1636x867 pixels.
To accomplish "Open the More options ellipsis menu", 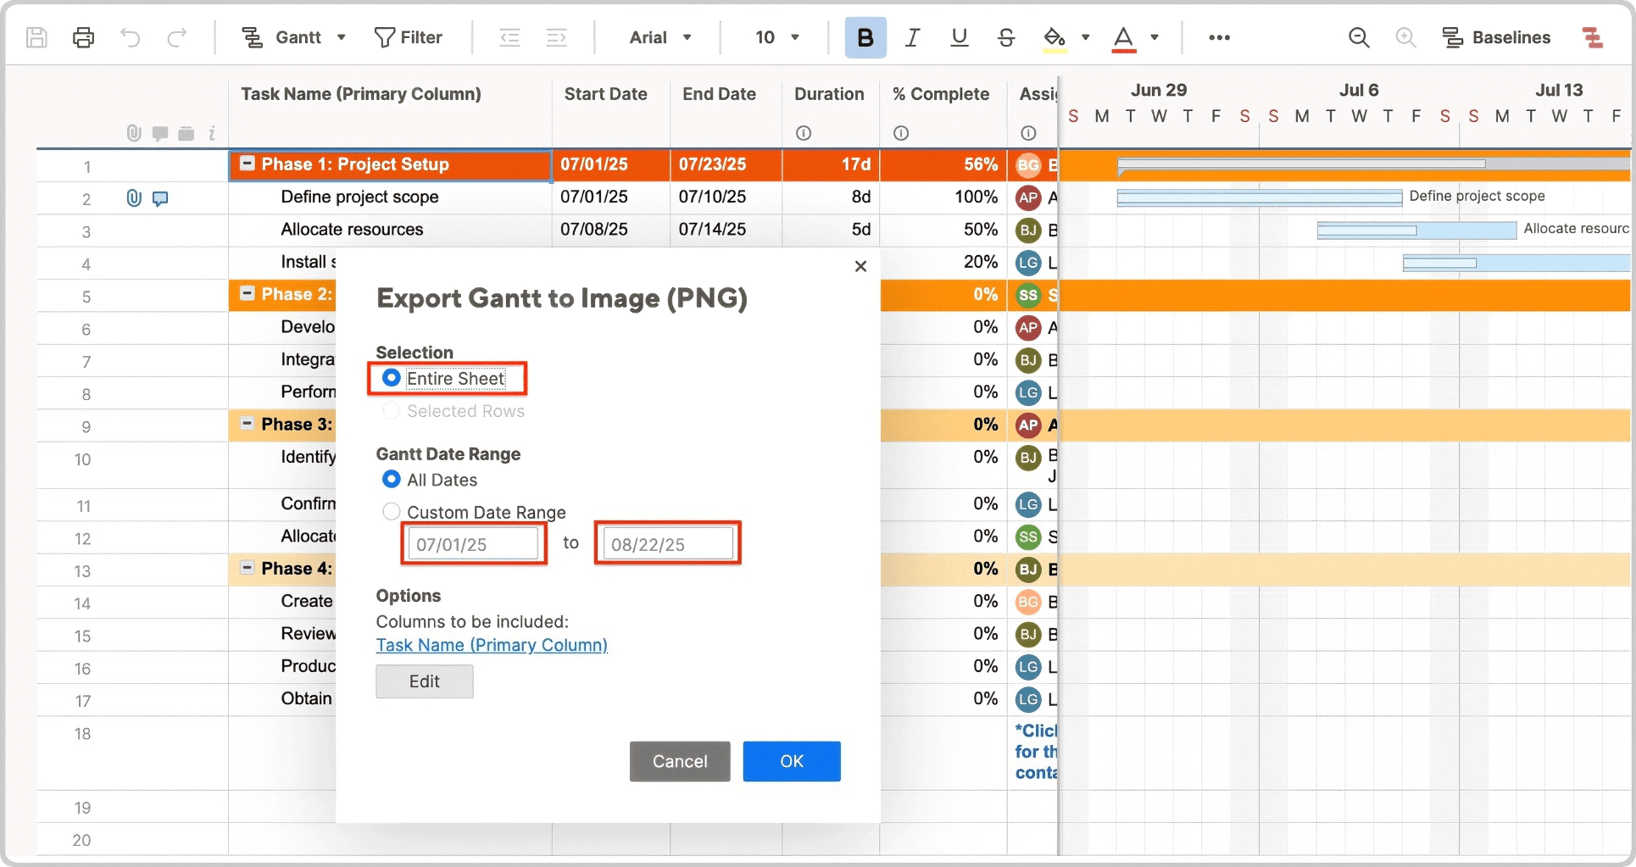I will (1220, 37).
